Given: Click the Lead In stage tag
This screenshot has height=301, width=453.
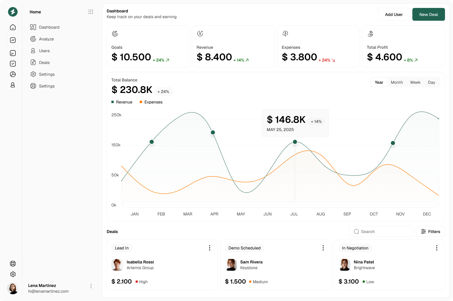Looking at the screenshot, I should (x=122, y=248).
